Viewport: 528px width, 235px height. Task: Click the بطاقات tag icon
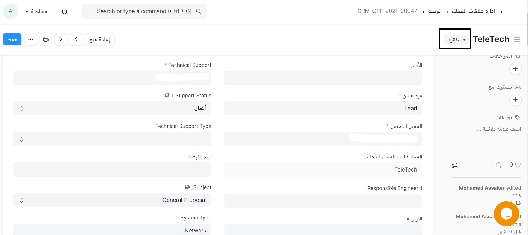click(518, 117)
